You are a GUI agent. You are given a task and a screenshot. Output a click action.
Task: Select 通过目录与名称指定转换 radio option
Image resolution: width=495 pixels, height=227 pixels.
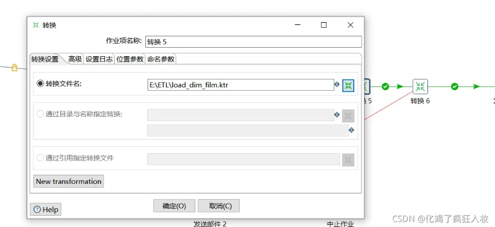click(x=40, y=113)
